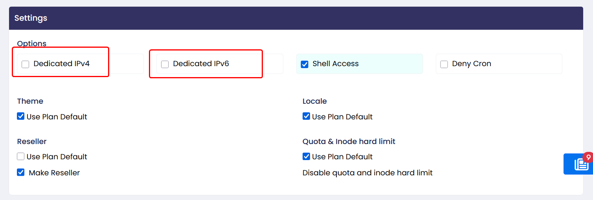Screen dimensions: 593x200
Task: Disable the Make Reseller checkbox
Action: [x=21, y=172]
